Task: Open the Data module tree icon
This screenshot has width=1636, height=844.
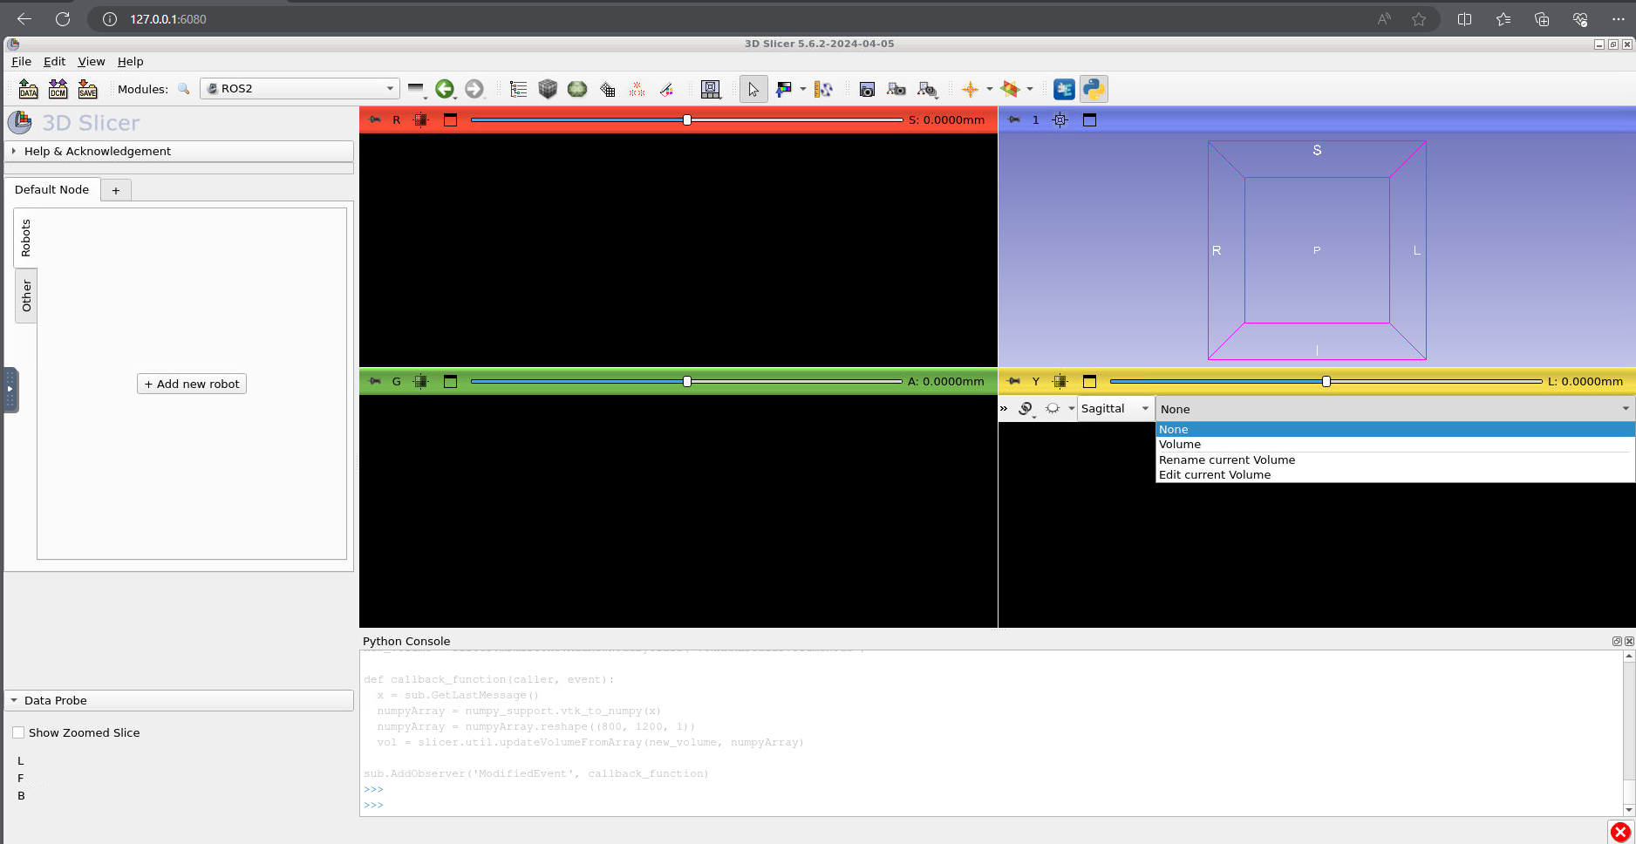Action: 518,89
